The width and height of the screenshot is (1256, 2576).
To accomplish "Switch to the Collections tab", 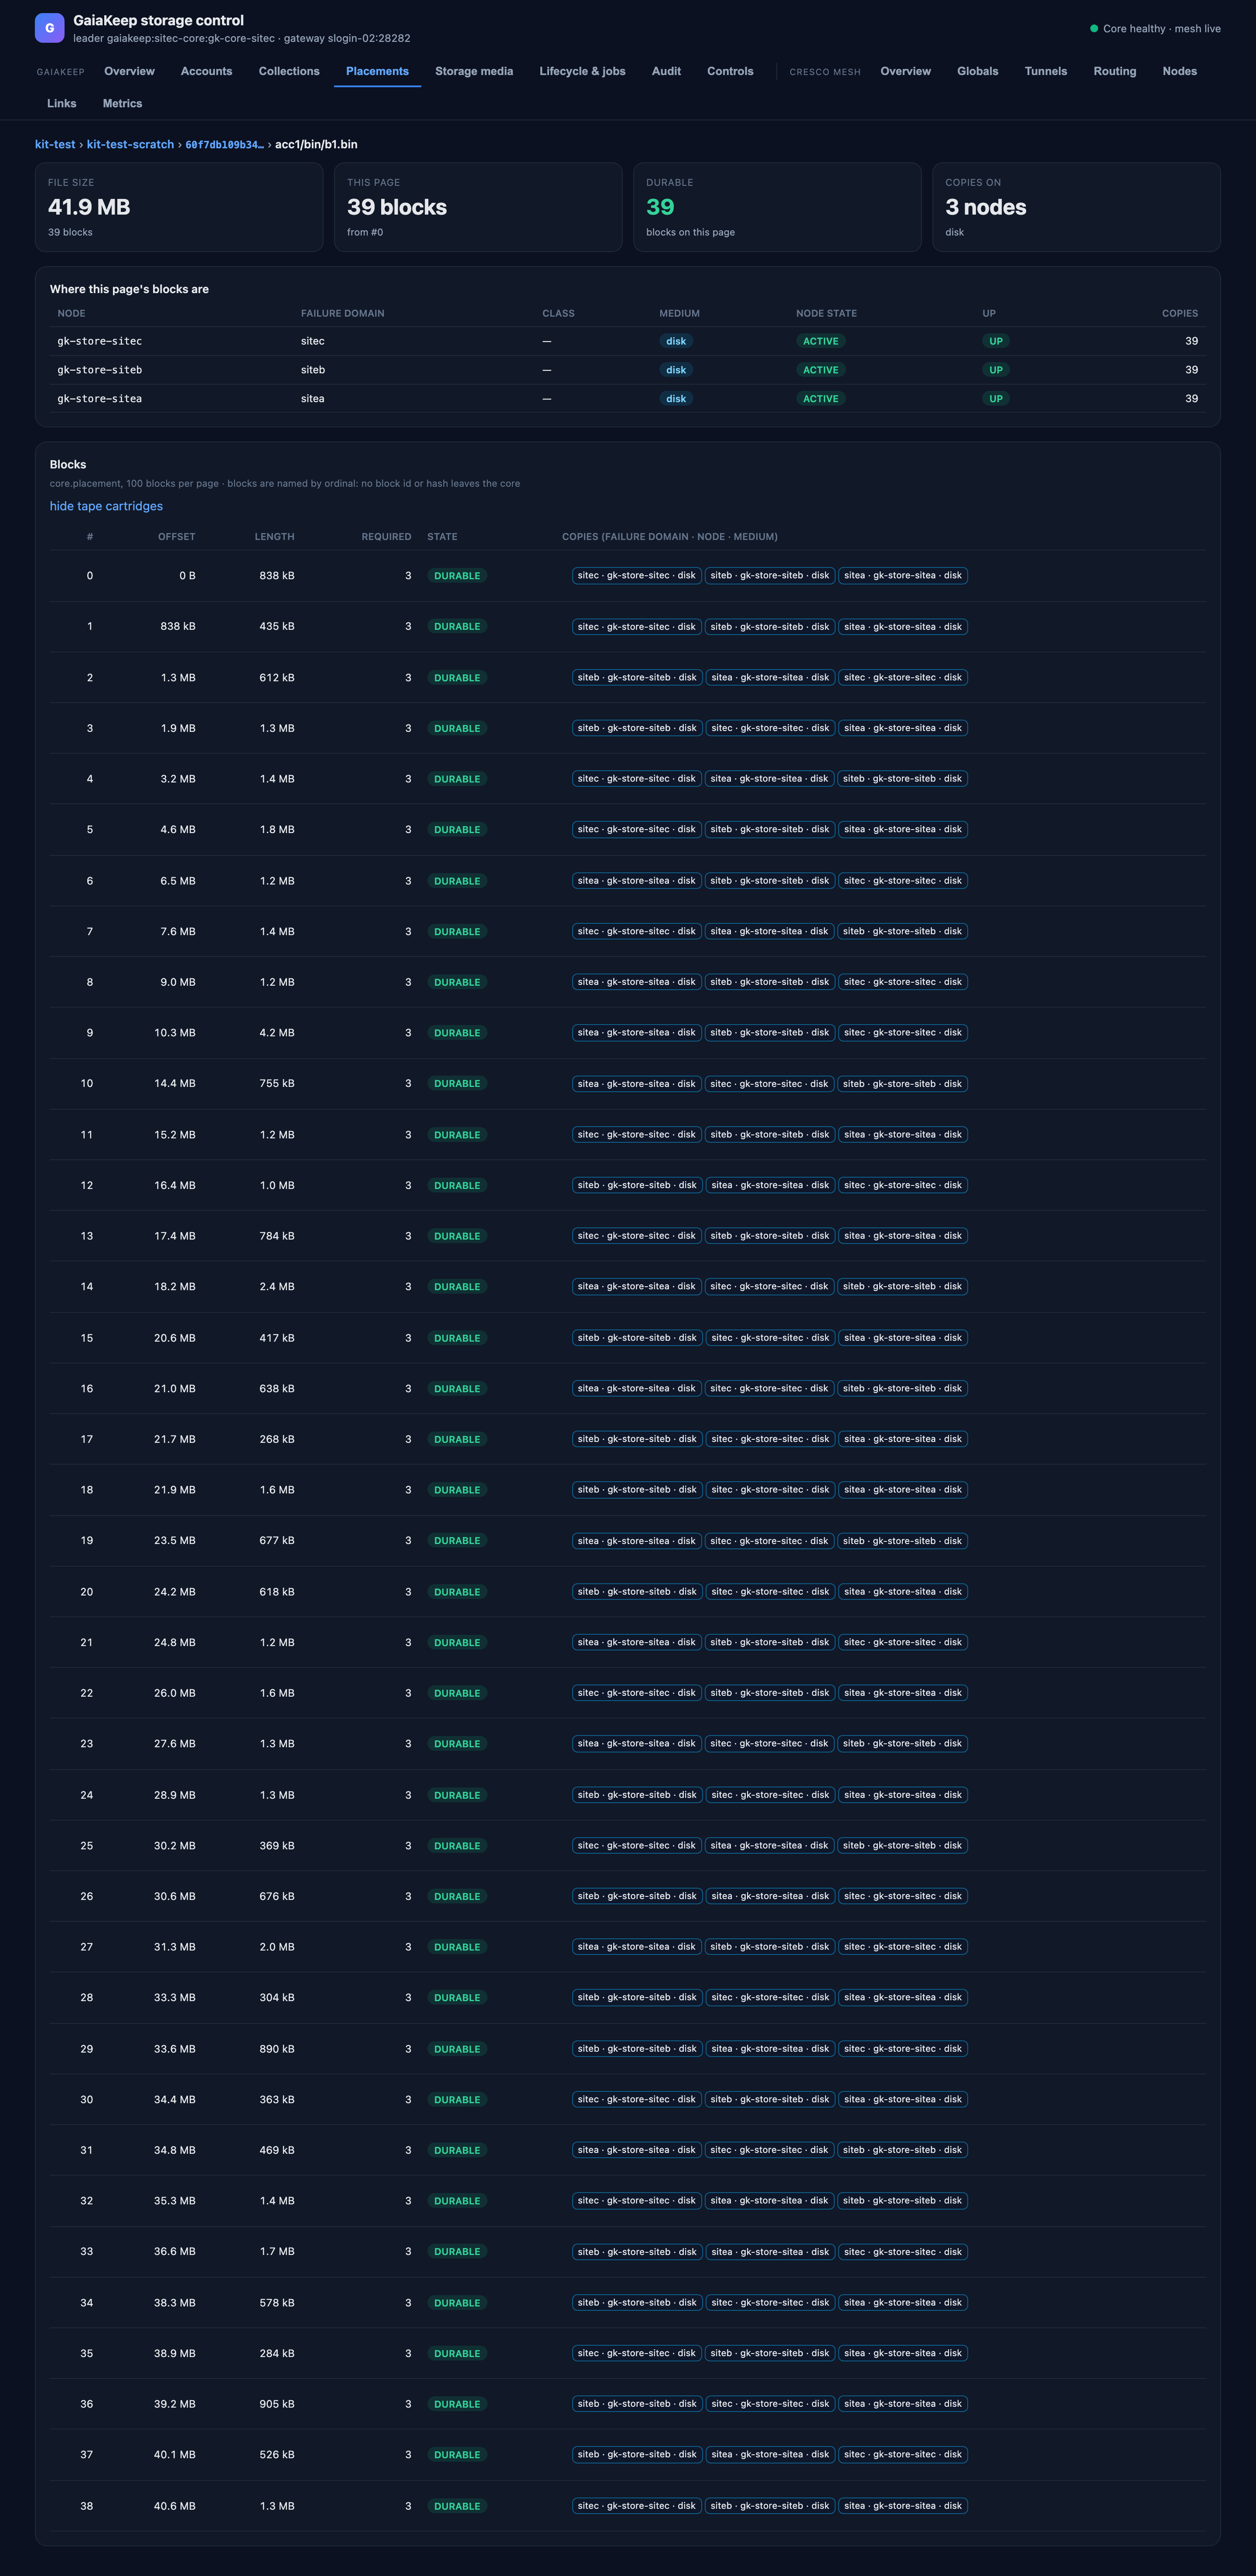I will click(x=289, y=71).
